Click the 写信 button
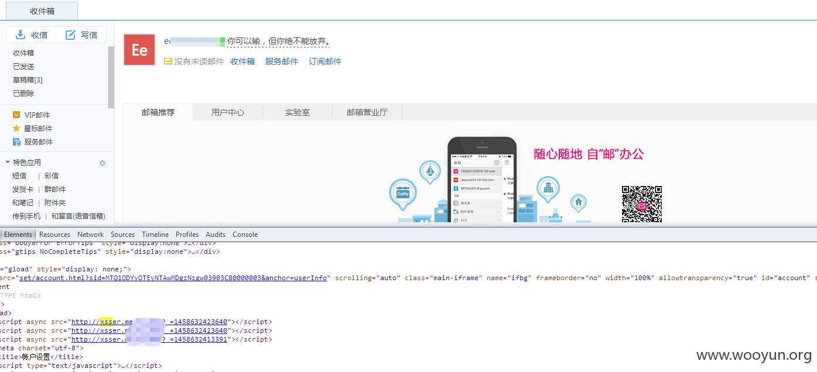Screen dimensions: 817x372 click(81, 35)
